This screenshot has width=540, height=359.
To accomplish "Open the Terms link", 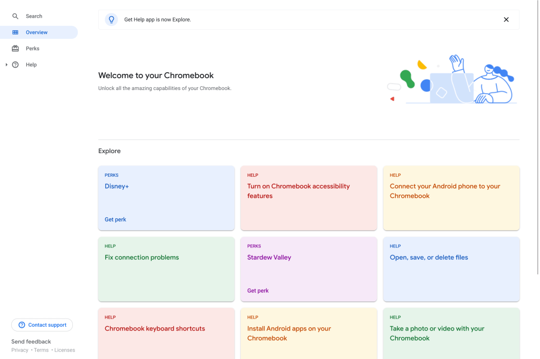I will click(41, 350).
